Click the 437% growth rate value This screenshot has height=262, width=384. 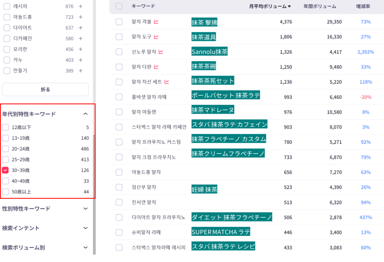[x=366, y=217]
